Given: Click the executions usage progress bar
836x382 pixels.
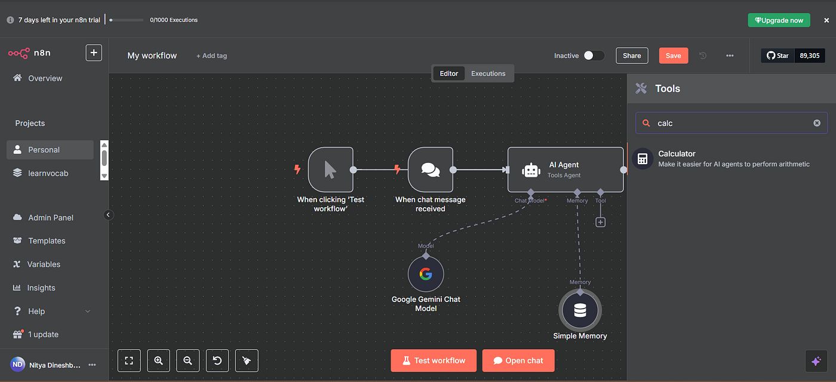Looking at the screenshot, I should 127,20.
